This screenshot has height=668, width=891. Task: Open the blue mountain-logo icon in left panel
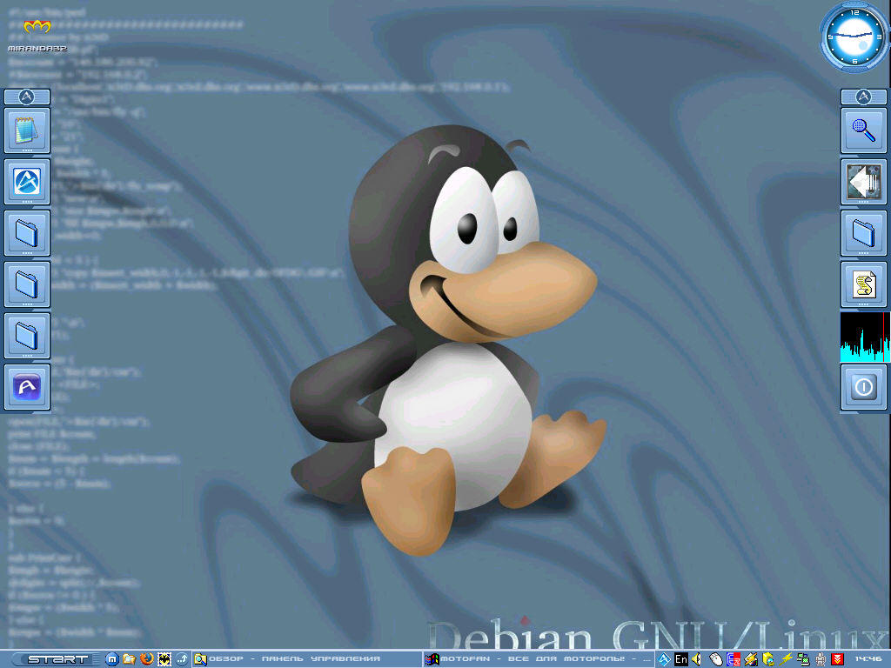27,182
